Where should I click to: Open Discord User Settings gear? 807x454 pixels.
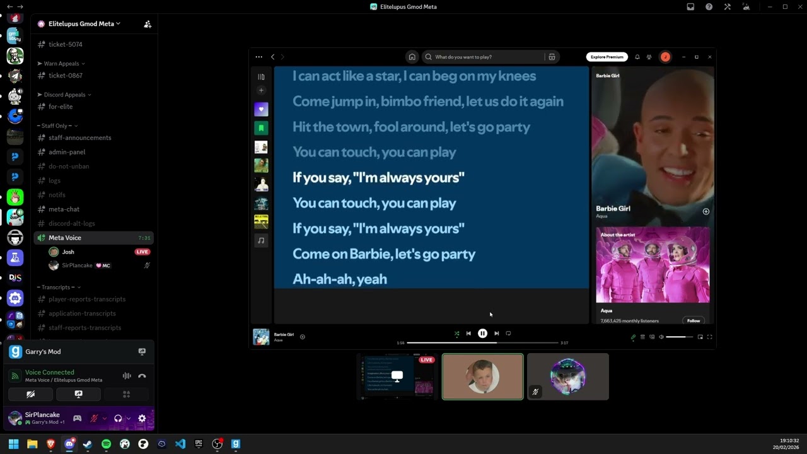pyautogui.click(x=142, y=418)
